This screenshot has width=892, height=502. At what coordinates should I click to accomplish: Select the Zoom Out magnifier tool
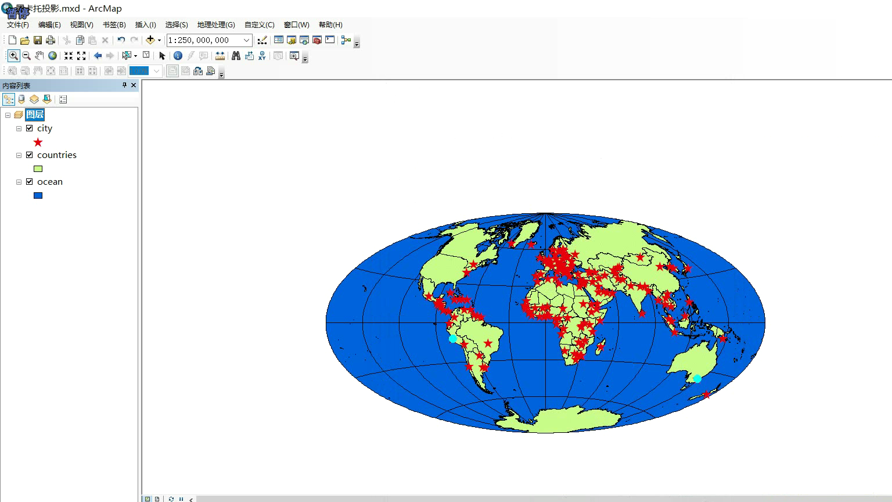pyautogui.click(x=26, y=56)
